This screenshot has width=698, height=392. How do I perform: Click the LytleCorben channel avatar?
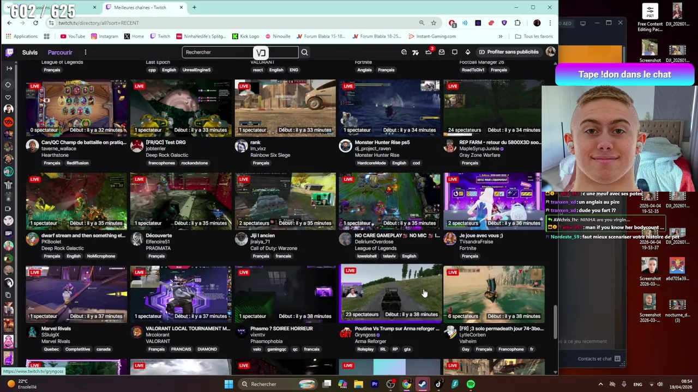(450, 332)
